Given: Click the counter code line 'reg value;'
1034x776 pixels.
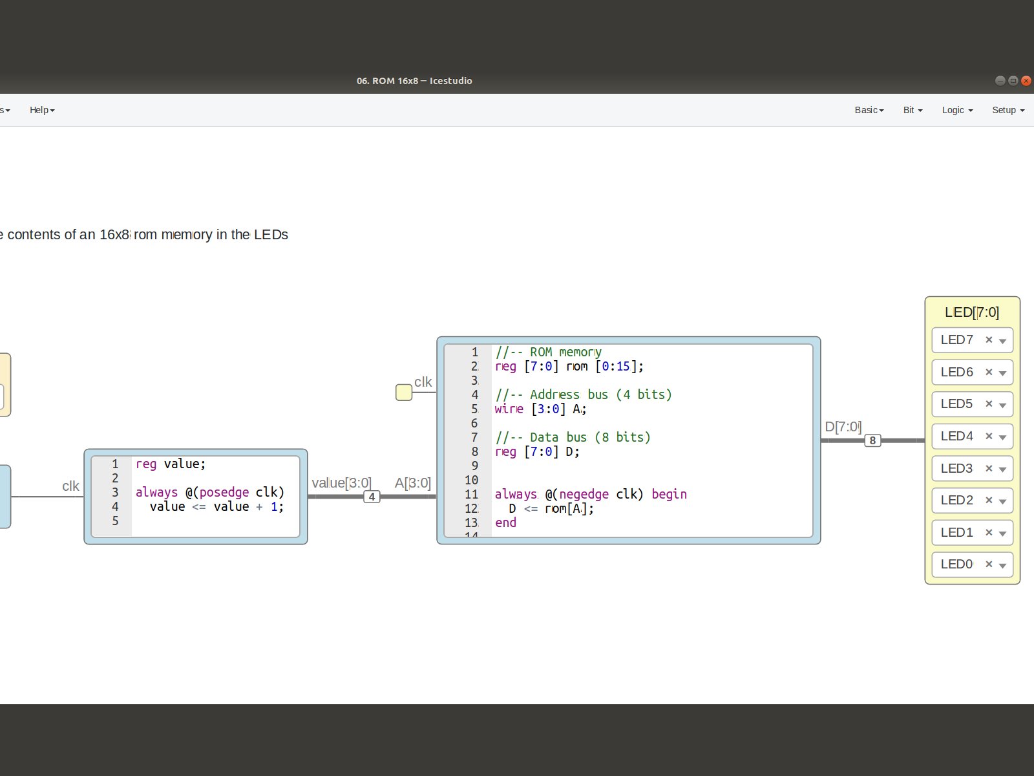Looking at the screenshot, I should [171, 464].
